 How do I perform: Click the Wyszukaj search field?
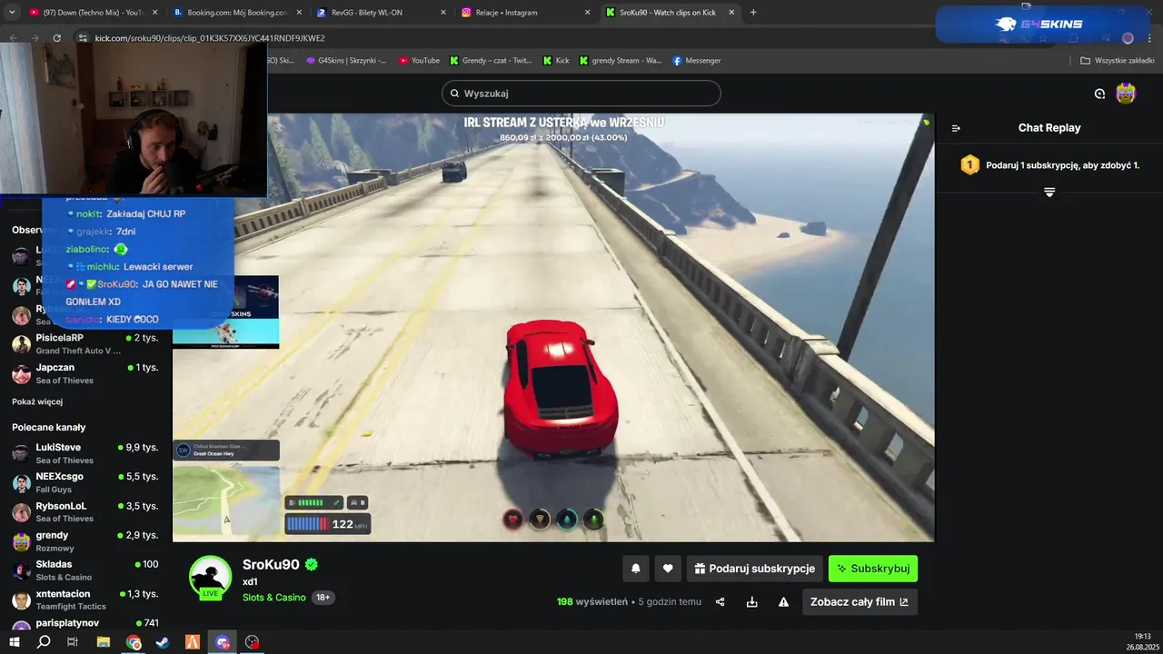tap(581, 94)
